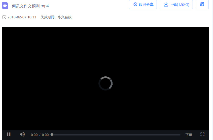Click the clock icon beside the share date
Viewport: 213px width, 140px height.
tap(4, 17)
